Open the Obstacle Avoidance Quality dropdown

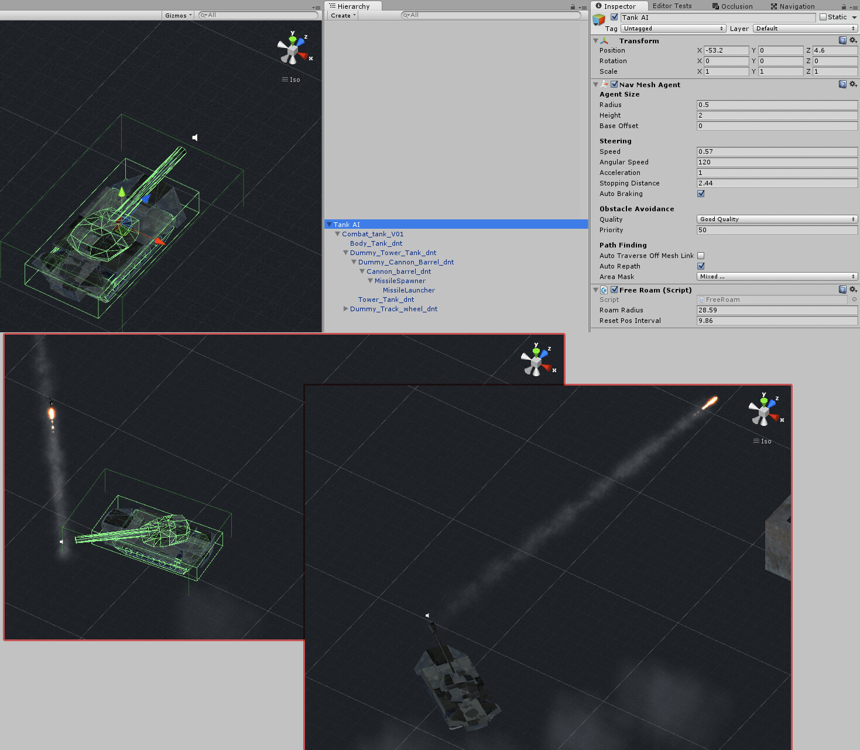point(777,219)
